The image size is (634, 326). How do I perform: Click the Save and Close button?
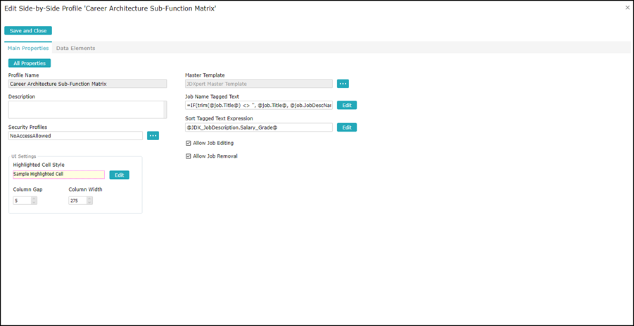pyautogui.click(x=28, y=31)
